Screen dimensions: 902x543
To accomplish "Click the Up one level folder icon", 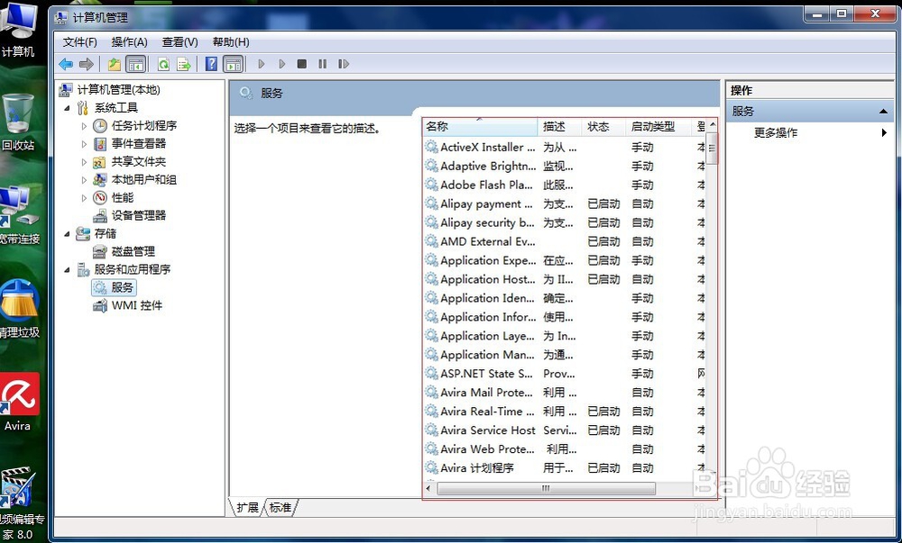I will pos(115,64).
